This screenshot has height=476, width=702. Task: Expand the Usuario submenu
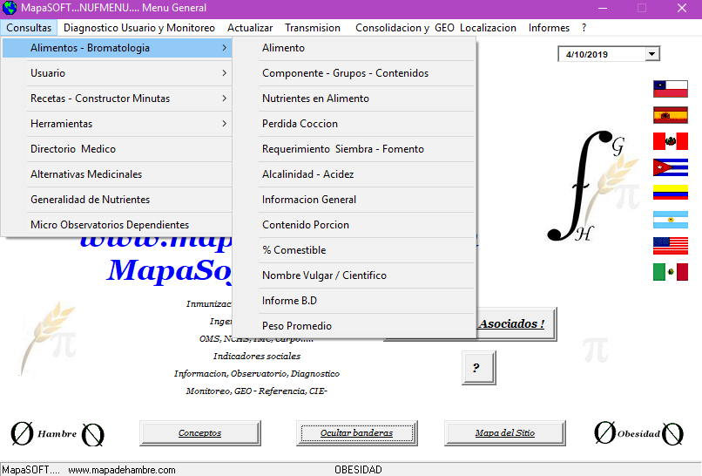[x=117, y=73]
